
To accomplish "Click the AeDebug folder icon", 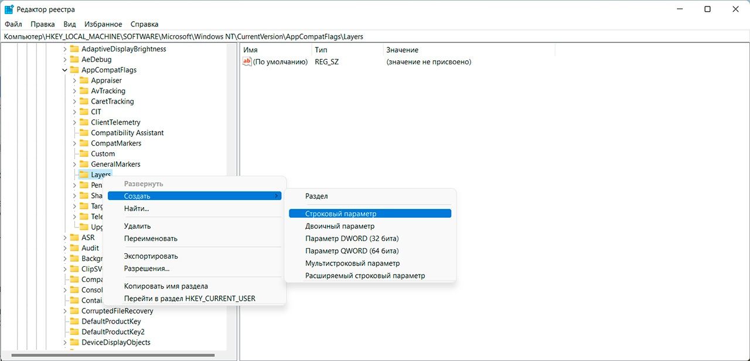I will click(x=74, y=60).
